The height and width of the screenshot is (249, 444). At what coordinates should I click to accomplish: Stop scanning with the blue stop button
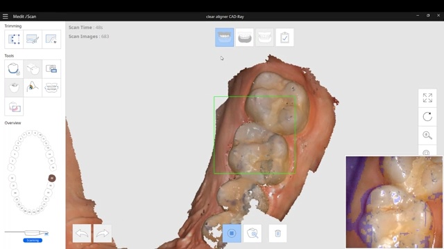click(232, 233)
